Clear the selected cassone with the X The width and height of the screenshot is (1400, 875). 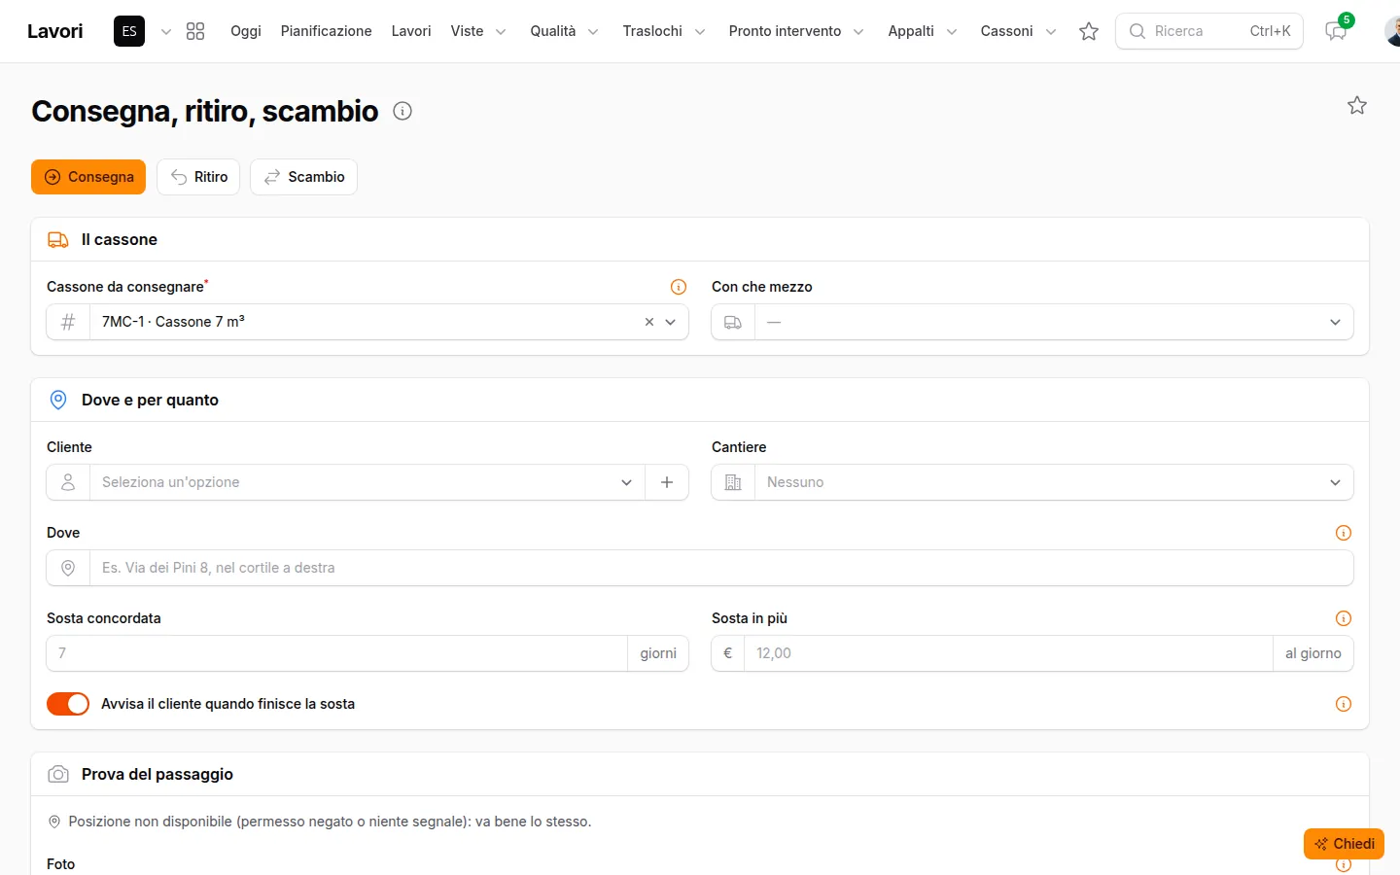(649, 322)
